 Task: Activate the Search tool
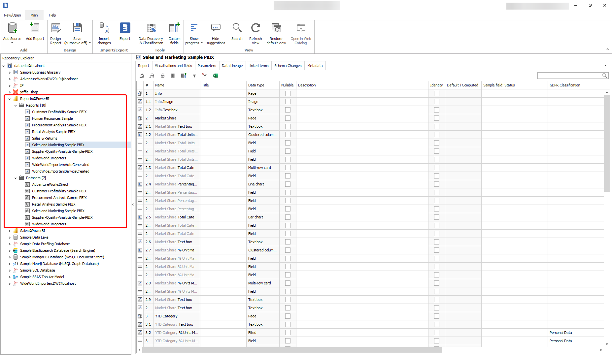click(x=237, y=32)
